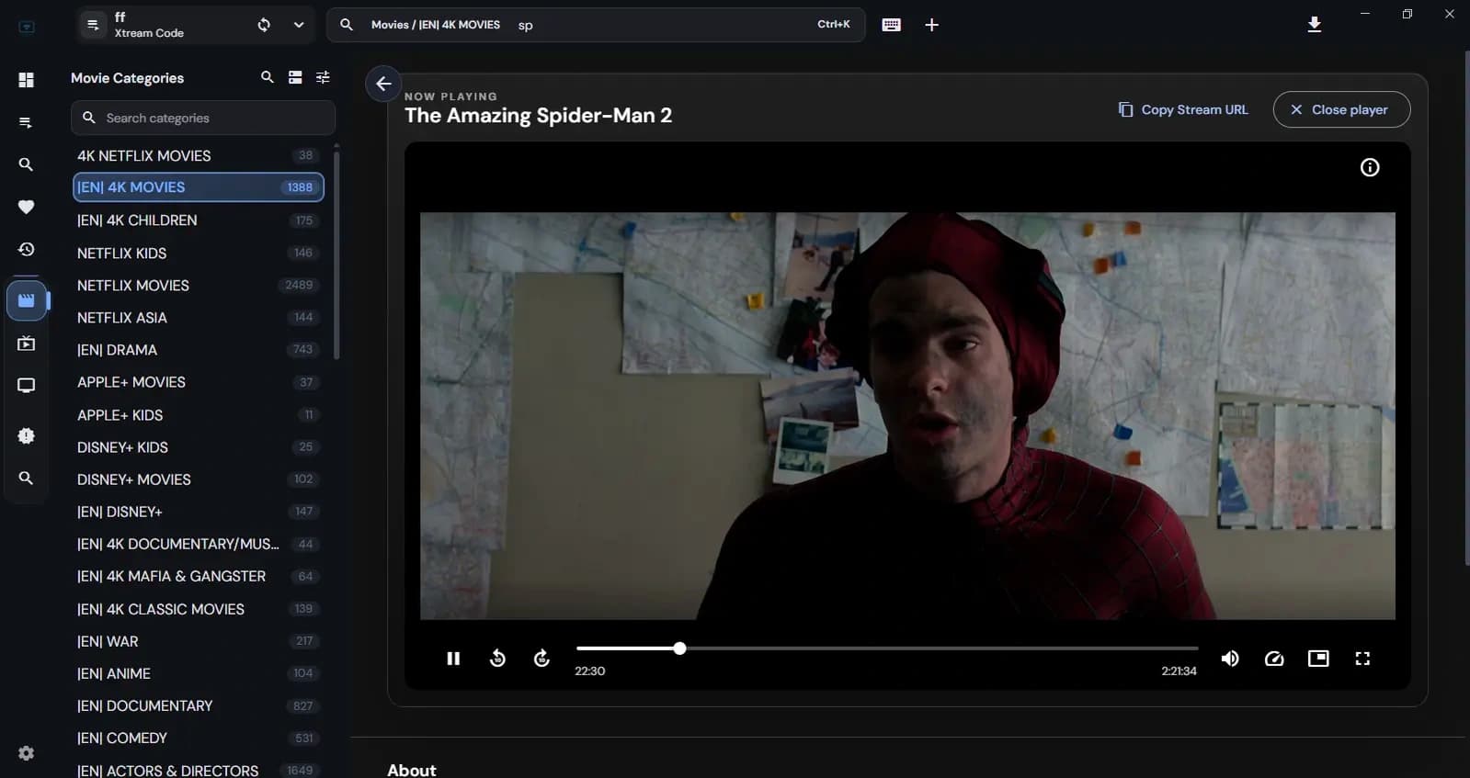Viewport: 1470px width, 778px height.
Task: Open category filter and sort options
Action: click(323, 77)
